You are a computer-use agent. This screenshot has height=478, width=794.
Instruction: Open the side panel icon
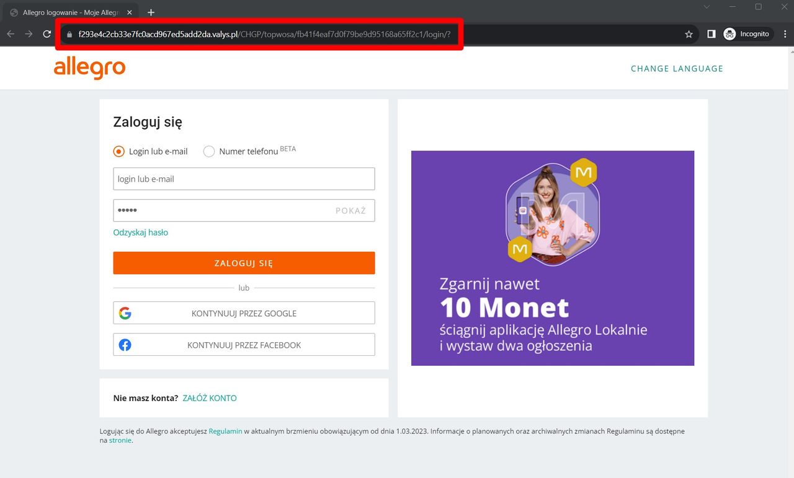[x=711, y=34]
